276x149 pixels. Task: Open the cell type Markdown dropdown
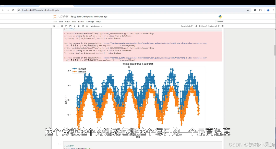pyautogui.click(x=96, y=26)
